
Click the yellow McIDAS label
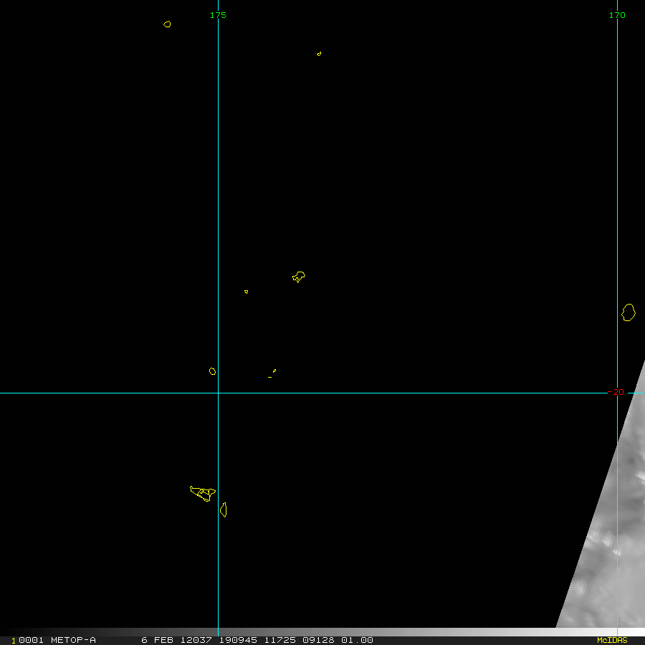(611, 640)
